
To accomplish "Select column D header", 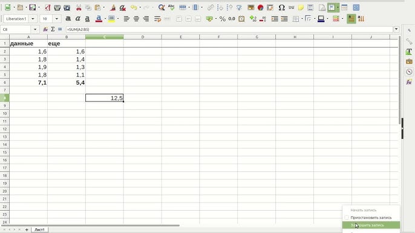I will click(142, 37).
